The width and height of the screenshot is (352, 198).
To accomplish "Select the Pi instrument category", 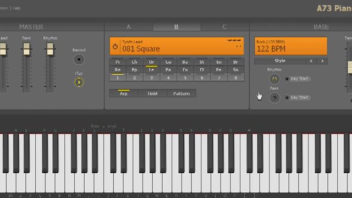I will (118, 62).
